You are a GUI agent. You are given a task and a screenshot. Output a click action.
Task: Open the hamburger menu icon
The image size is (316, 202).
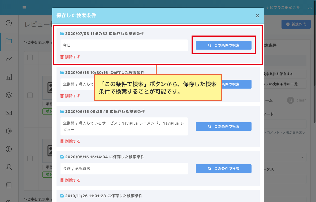[x=24, y=8]
